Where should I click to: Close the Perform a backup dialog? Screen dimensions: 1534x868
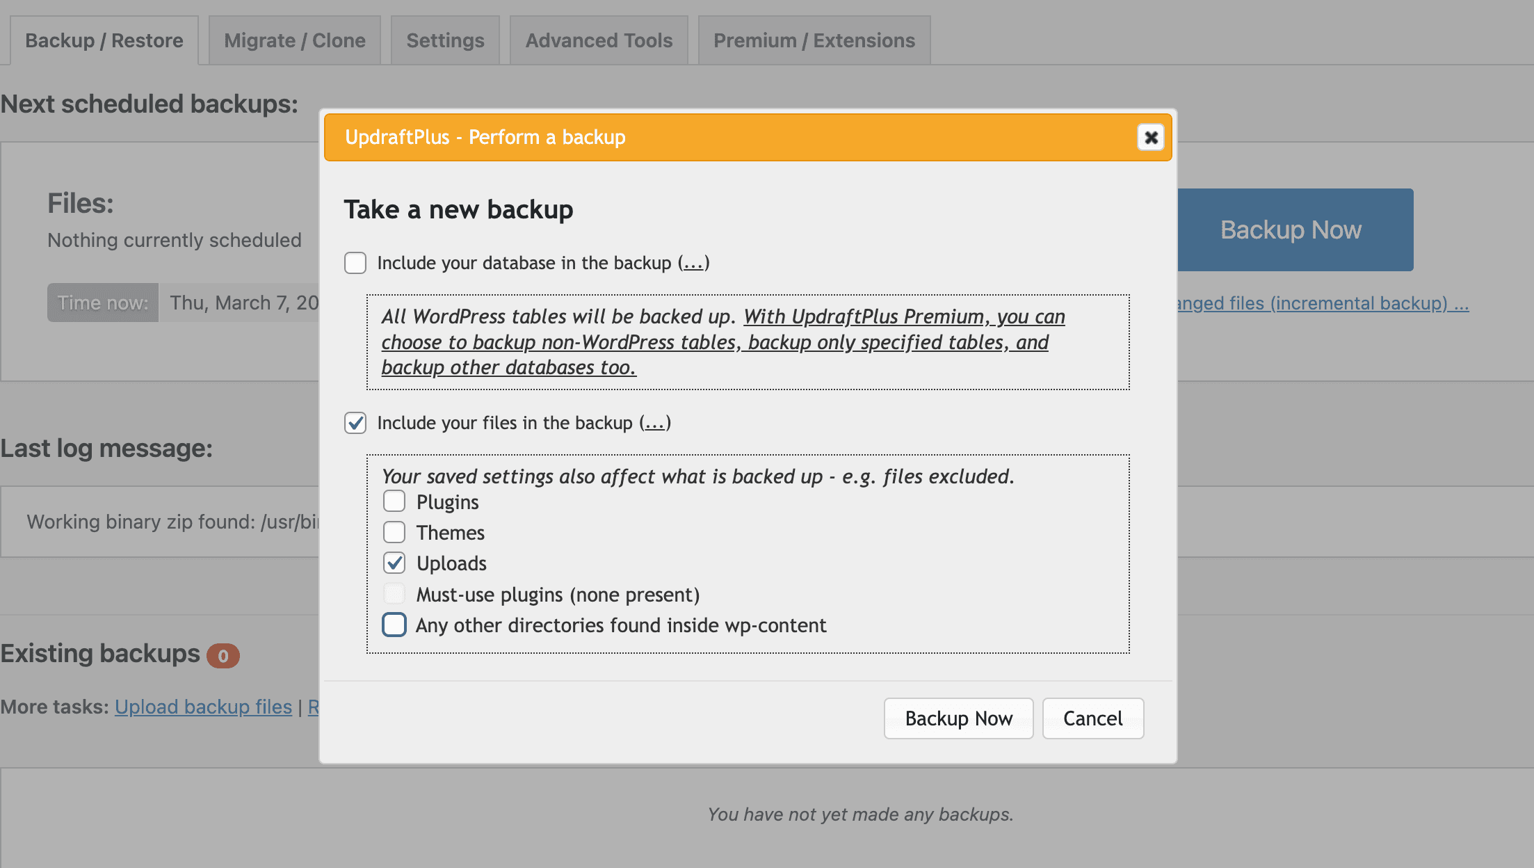1151,137
